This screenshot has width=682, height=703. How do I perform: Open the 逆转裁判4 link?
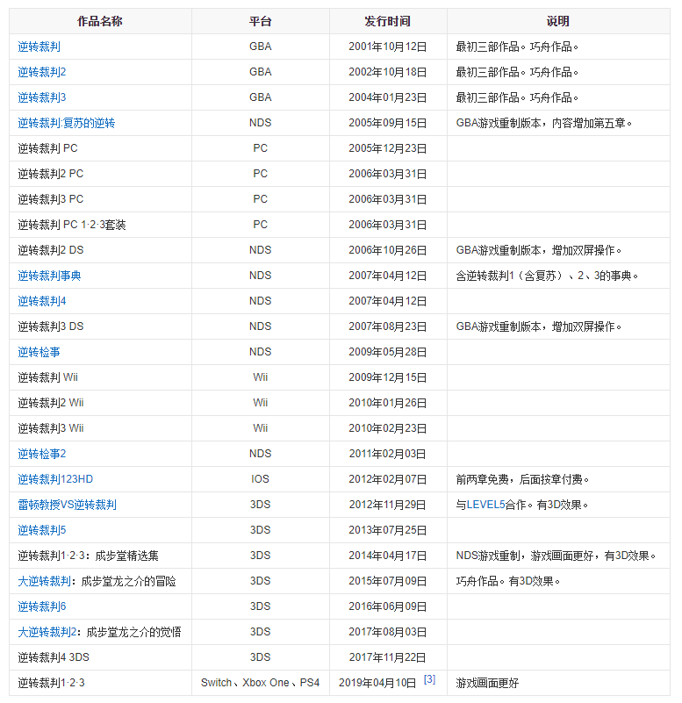(42, 301)
